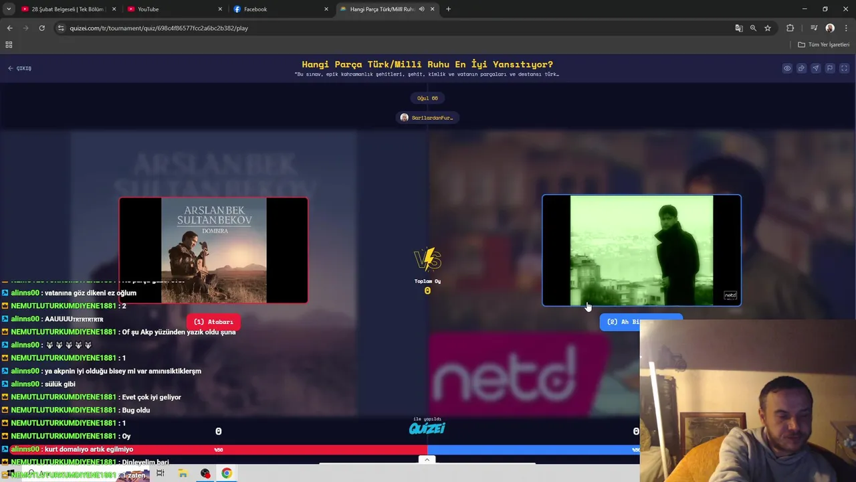Reload the current page
856x482 pixels.
(41, 28)
